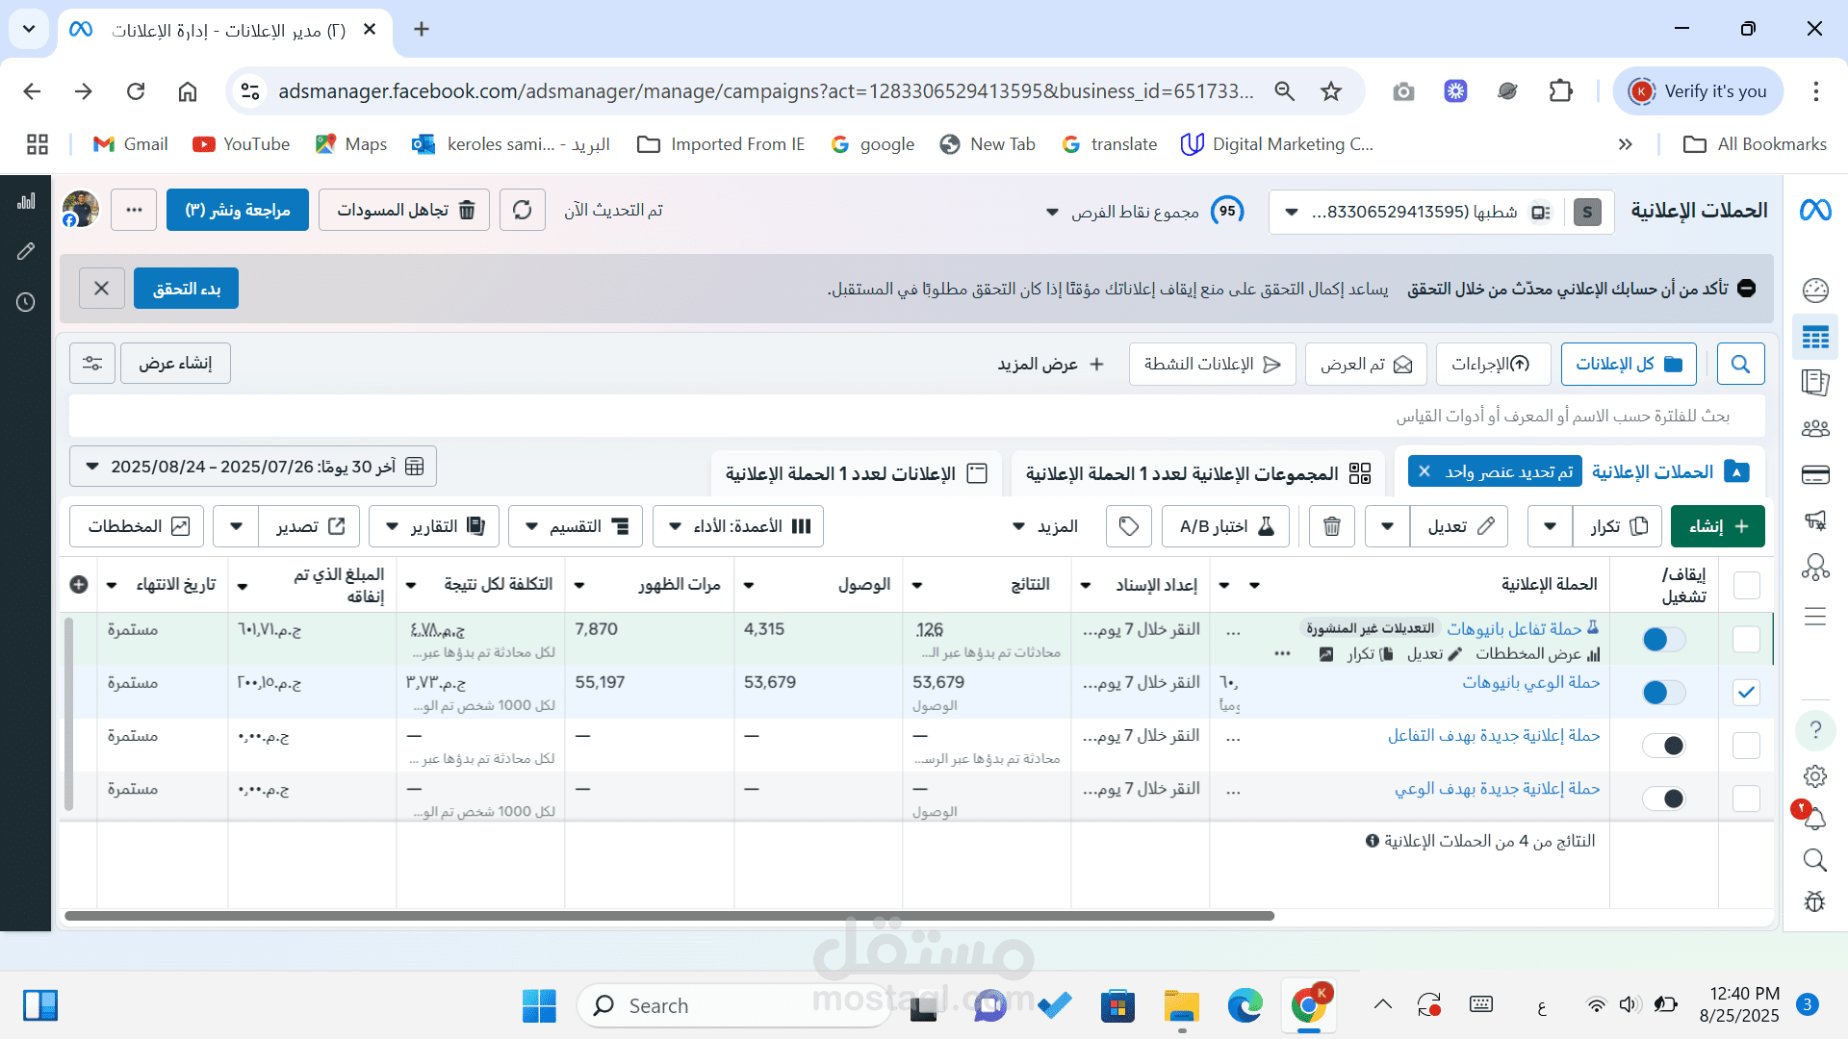Open the bar chart icon in the left dark panel
The height and width of the screenshot is (1039, 1848).
click(x=26, y=201)
